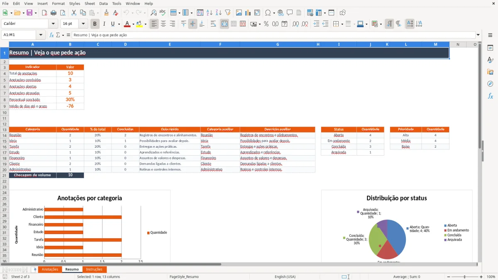Screen dimensions: 498x280
Task: Open the Data menu
Action: (103, 3)
